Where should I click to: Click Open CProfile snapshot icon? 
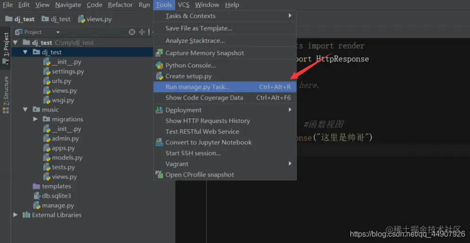159,175
